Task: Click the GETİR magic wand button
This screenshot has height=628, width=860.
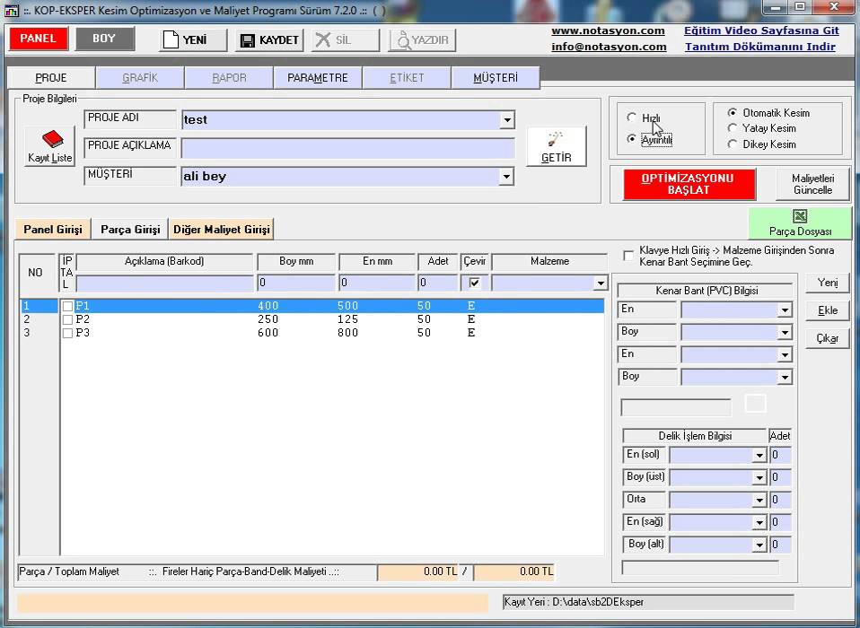Action: (557, 146)
